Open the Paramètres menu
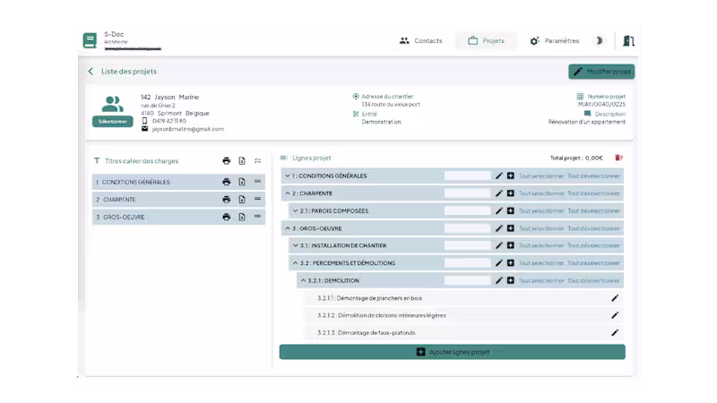717x403 pixels. [554, 40]
